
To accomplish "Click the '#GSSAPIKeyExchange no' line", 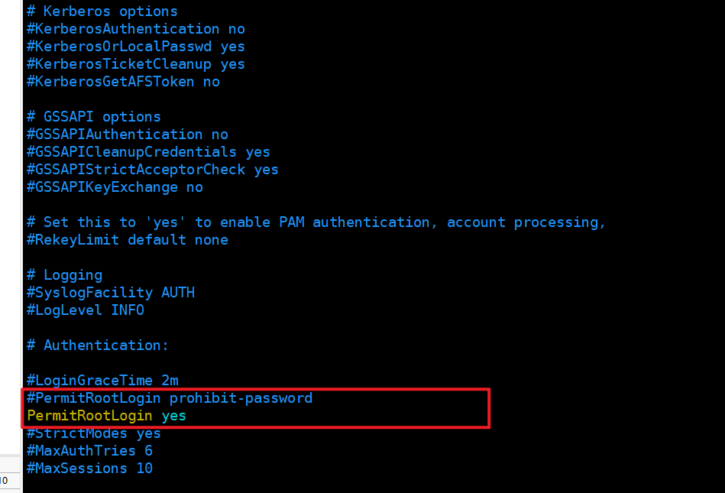I will pyautogui.click(x=115, y=187).
